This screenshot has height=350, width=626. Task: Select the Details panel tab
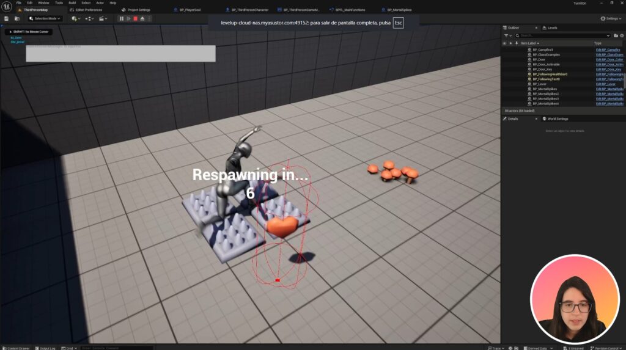(513, 119)
